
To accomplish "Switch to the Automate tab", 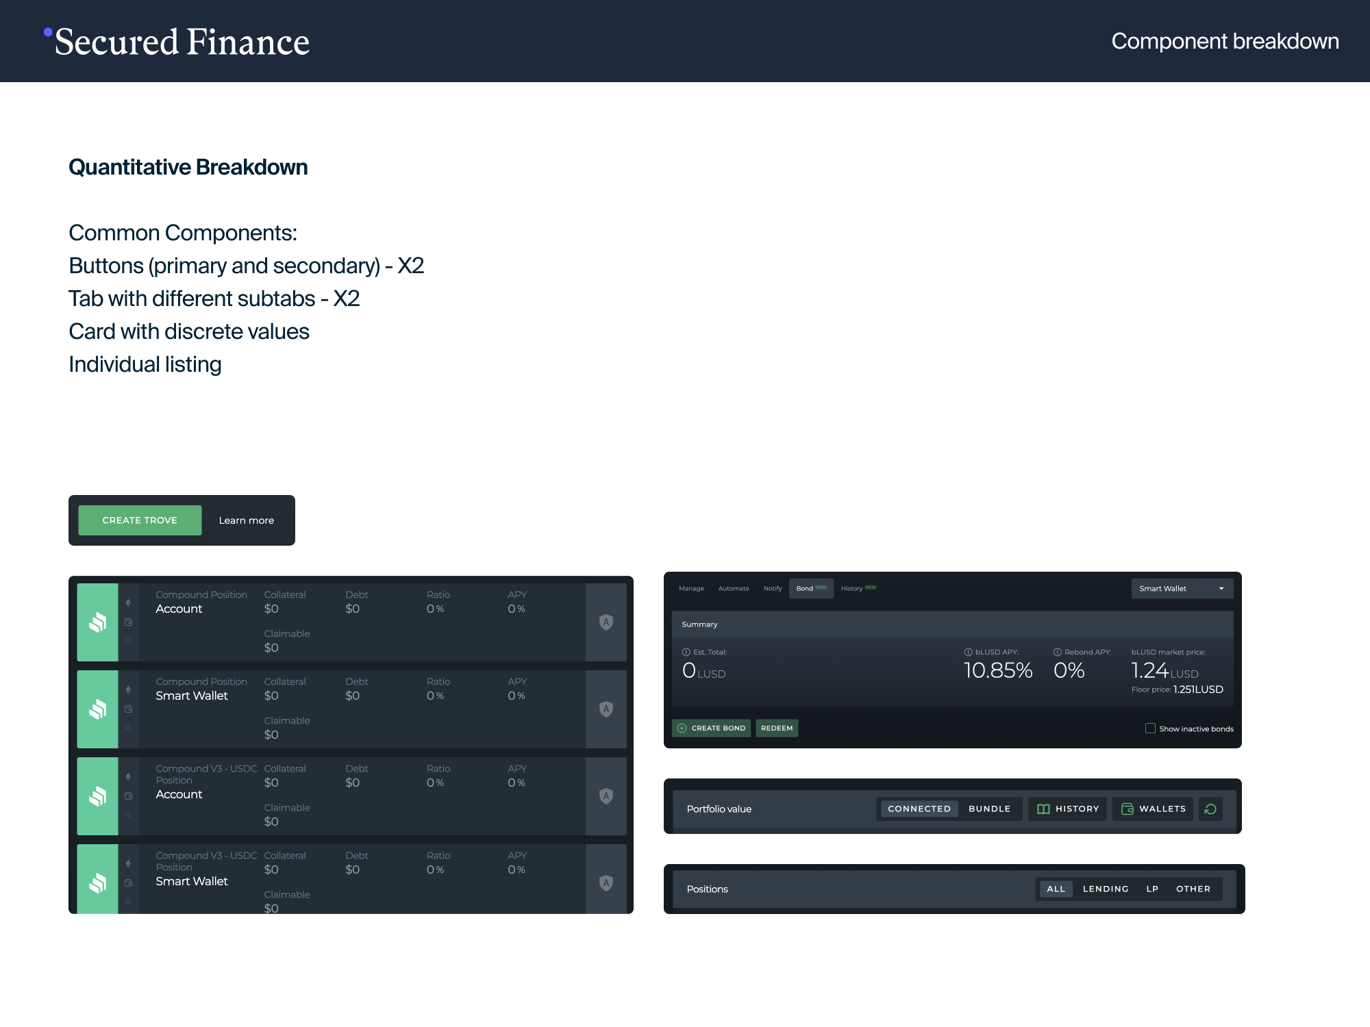I will tap(734, 589).
